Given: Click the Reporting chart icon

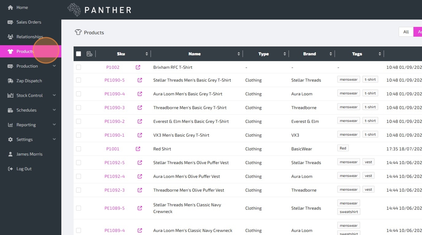Looking at the screenshot, I should click(x=11, y=125).
